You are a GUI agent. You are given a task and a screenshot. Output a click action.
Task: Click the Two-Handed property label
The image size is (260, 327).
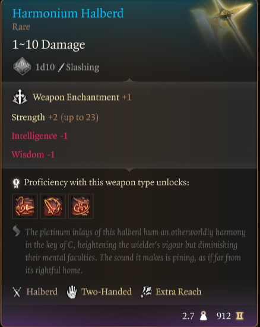pyautogui.click(x=106, y=292)
